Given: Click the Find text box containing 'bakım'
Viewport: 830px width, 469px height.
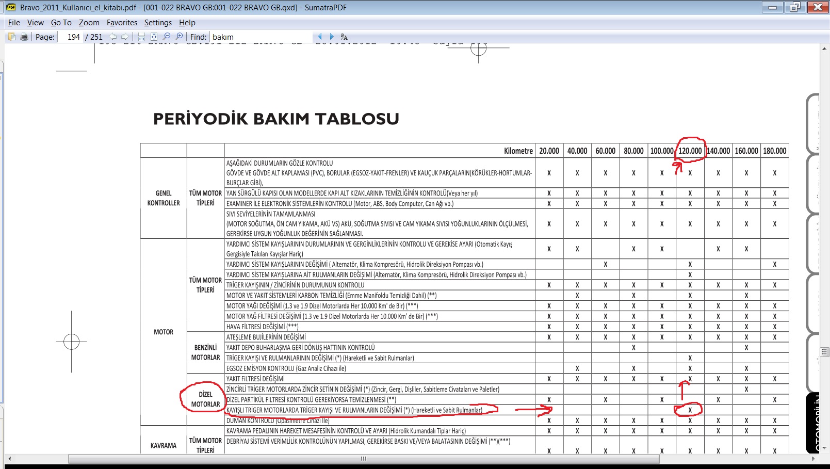Looking at the screenshot, I should point(261,37).
